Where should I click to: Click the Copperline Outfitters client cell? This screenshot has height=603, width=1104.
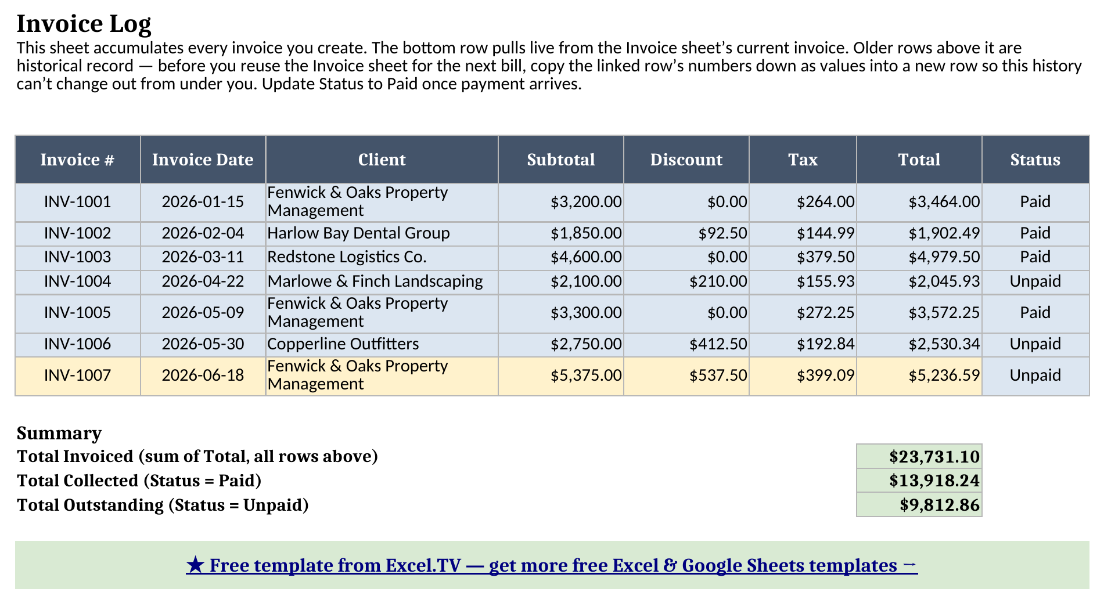(x=382, y=344)
